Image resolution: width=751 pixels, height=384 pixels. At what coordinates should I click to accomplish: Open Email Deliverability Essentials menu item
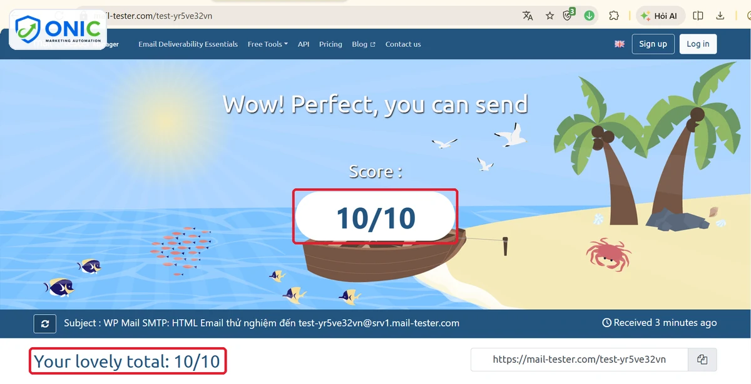188,44
